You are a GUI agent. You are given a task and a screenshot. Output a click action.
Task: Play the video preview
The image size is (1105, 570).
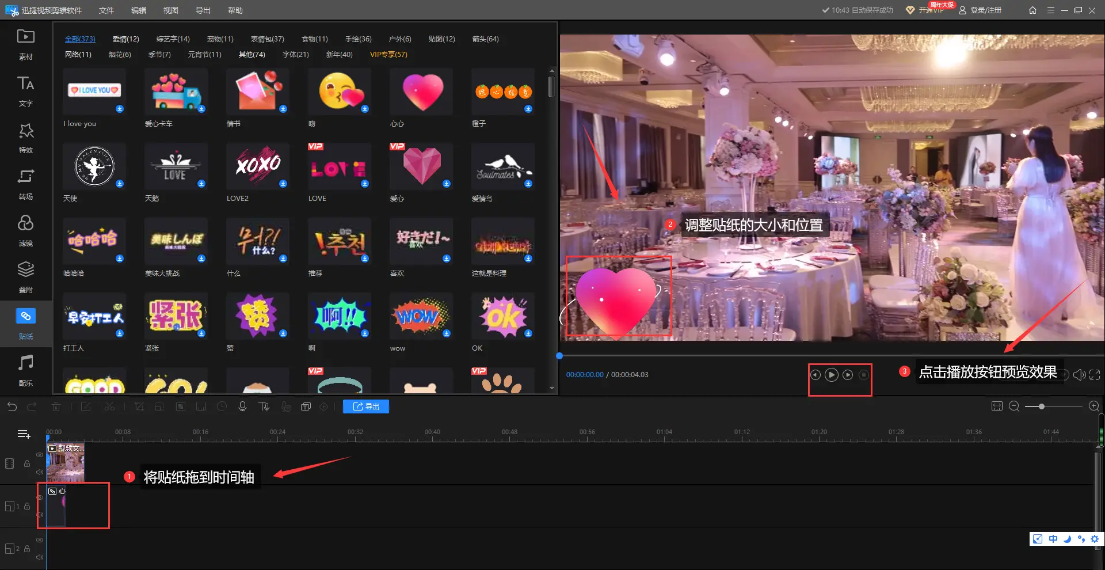click(x=832, y=375)
